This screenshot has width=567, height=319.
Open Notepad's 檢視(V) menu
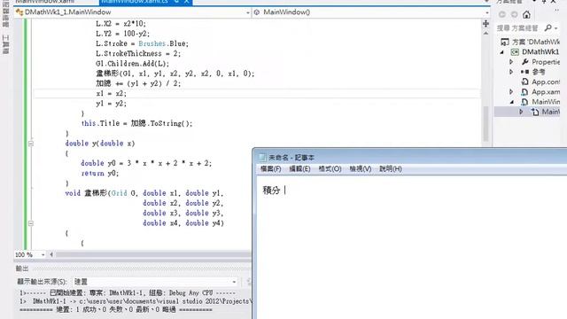pyautogui.click(x=361, y=169)
